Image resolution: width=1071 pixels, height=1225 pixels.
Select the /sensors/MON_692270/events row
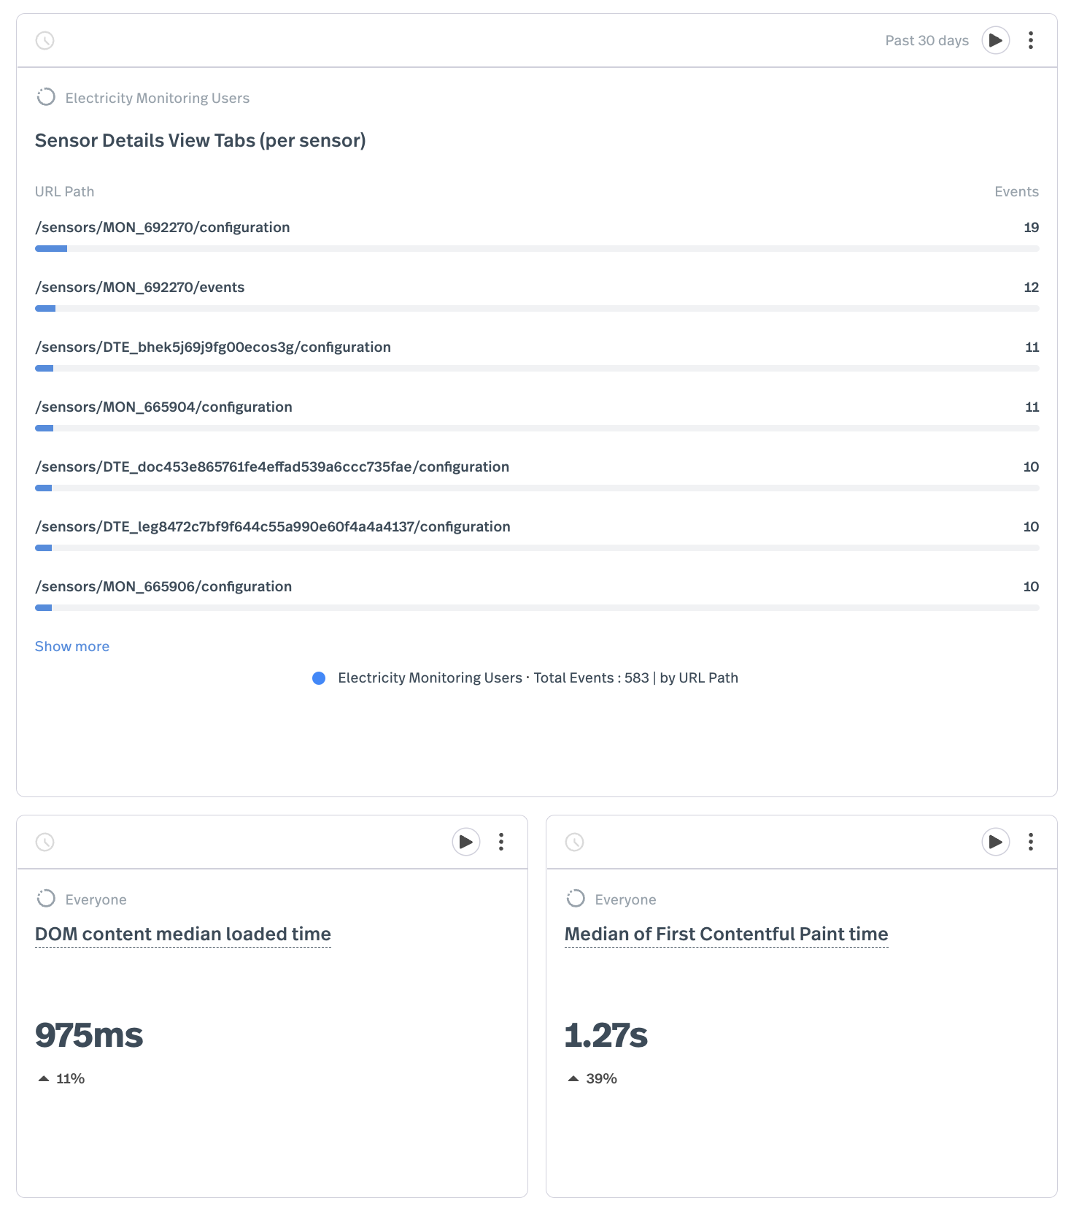pyautogui.click(x=537, y=295)
